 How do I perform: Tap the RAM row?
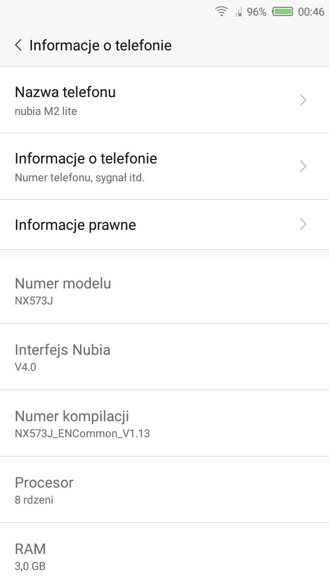164,556
